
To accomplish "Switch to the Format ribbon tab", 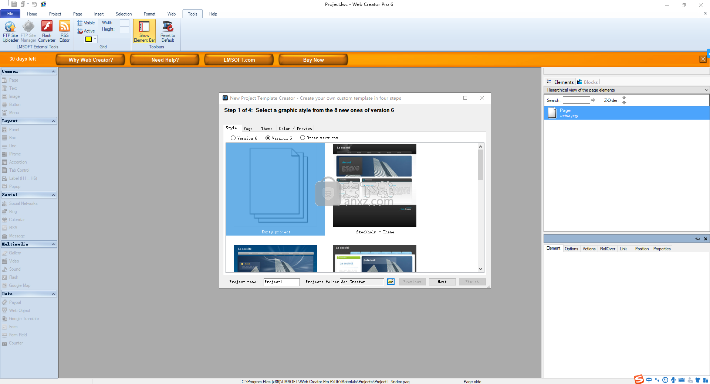I will (x=149, y=14).
